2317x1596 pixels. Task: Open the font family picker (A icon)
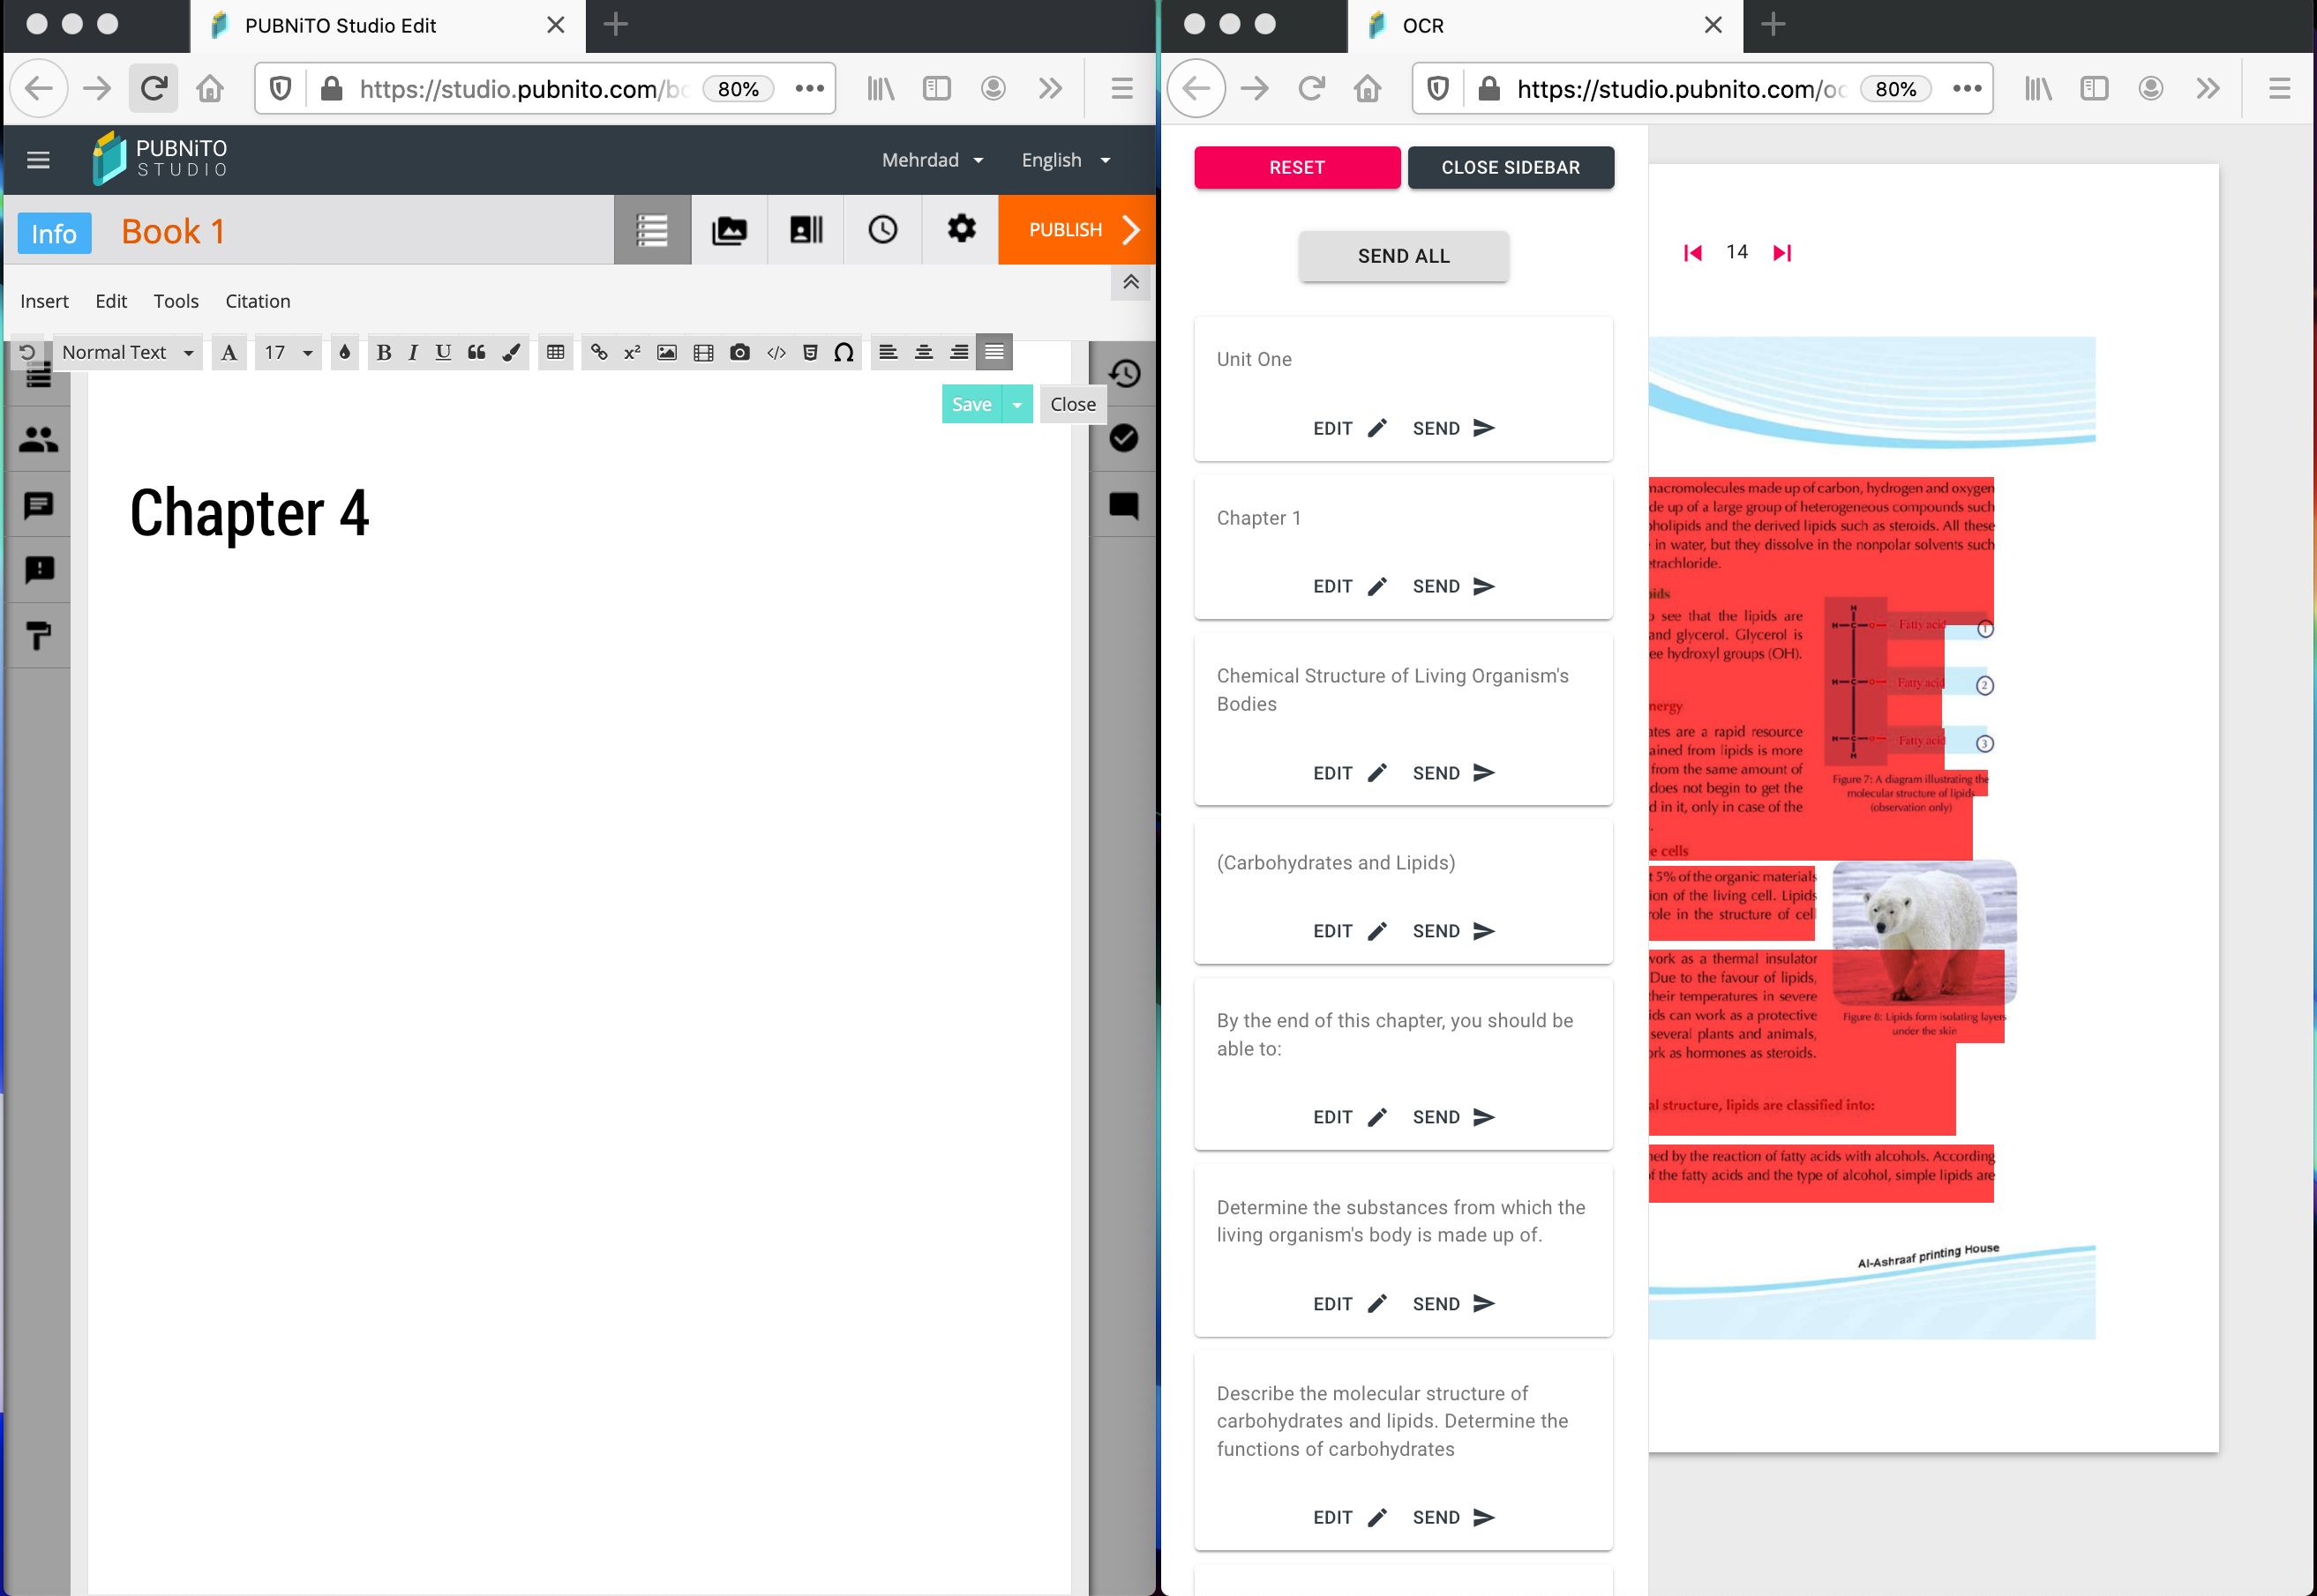(229, 352)
